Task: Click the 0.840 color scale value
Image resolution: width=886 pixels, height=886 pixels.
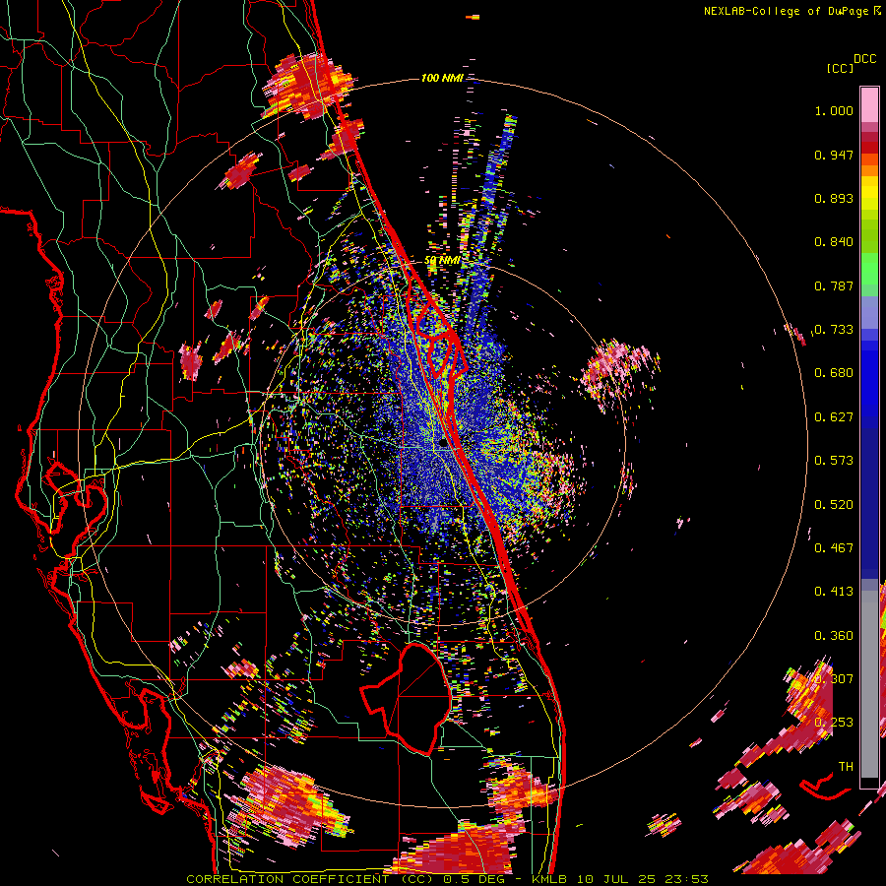Action: tap(834, 242)
